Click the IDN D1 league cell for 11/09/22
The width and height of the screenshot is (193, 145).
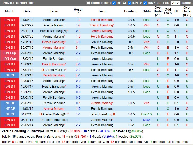pyautogui.click(x=10, y=20)
